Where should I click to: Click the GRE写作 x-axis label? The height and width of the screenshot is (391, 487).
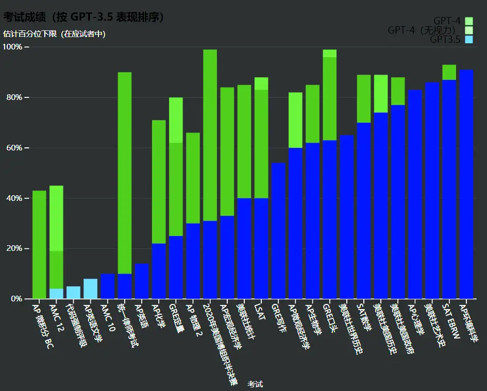click(279, 318)
